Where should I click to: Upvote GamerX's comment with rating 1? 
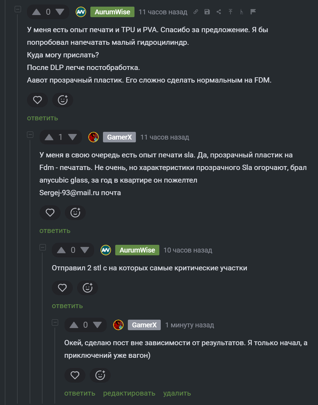point(48,137)
